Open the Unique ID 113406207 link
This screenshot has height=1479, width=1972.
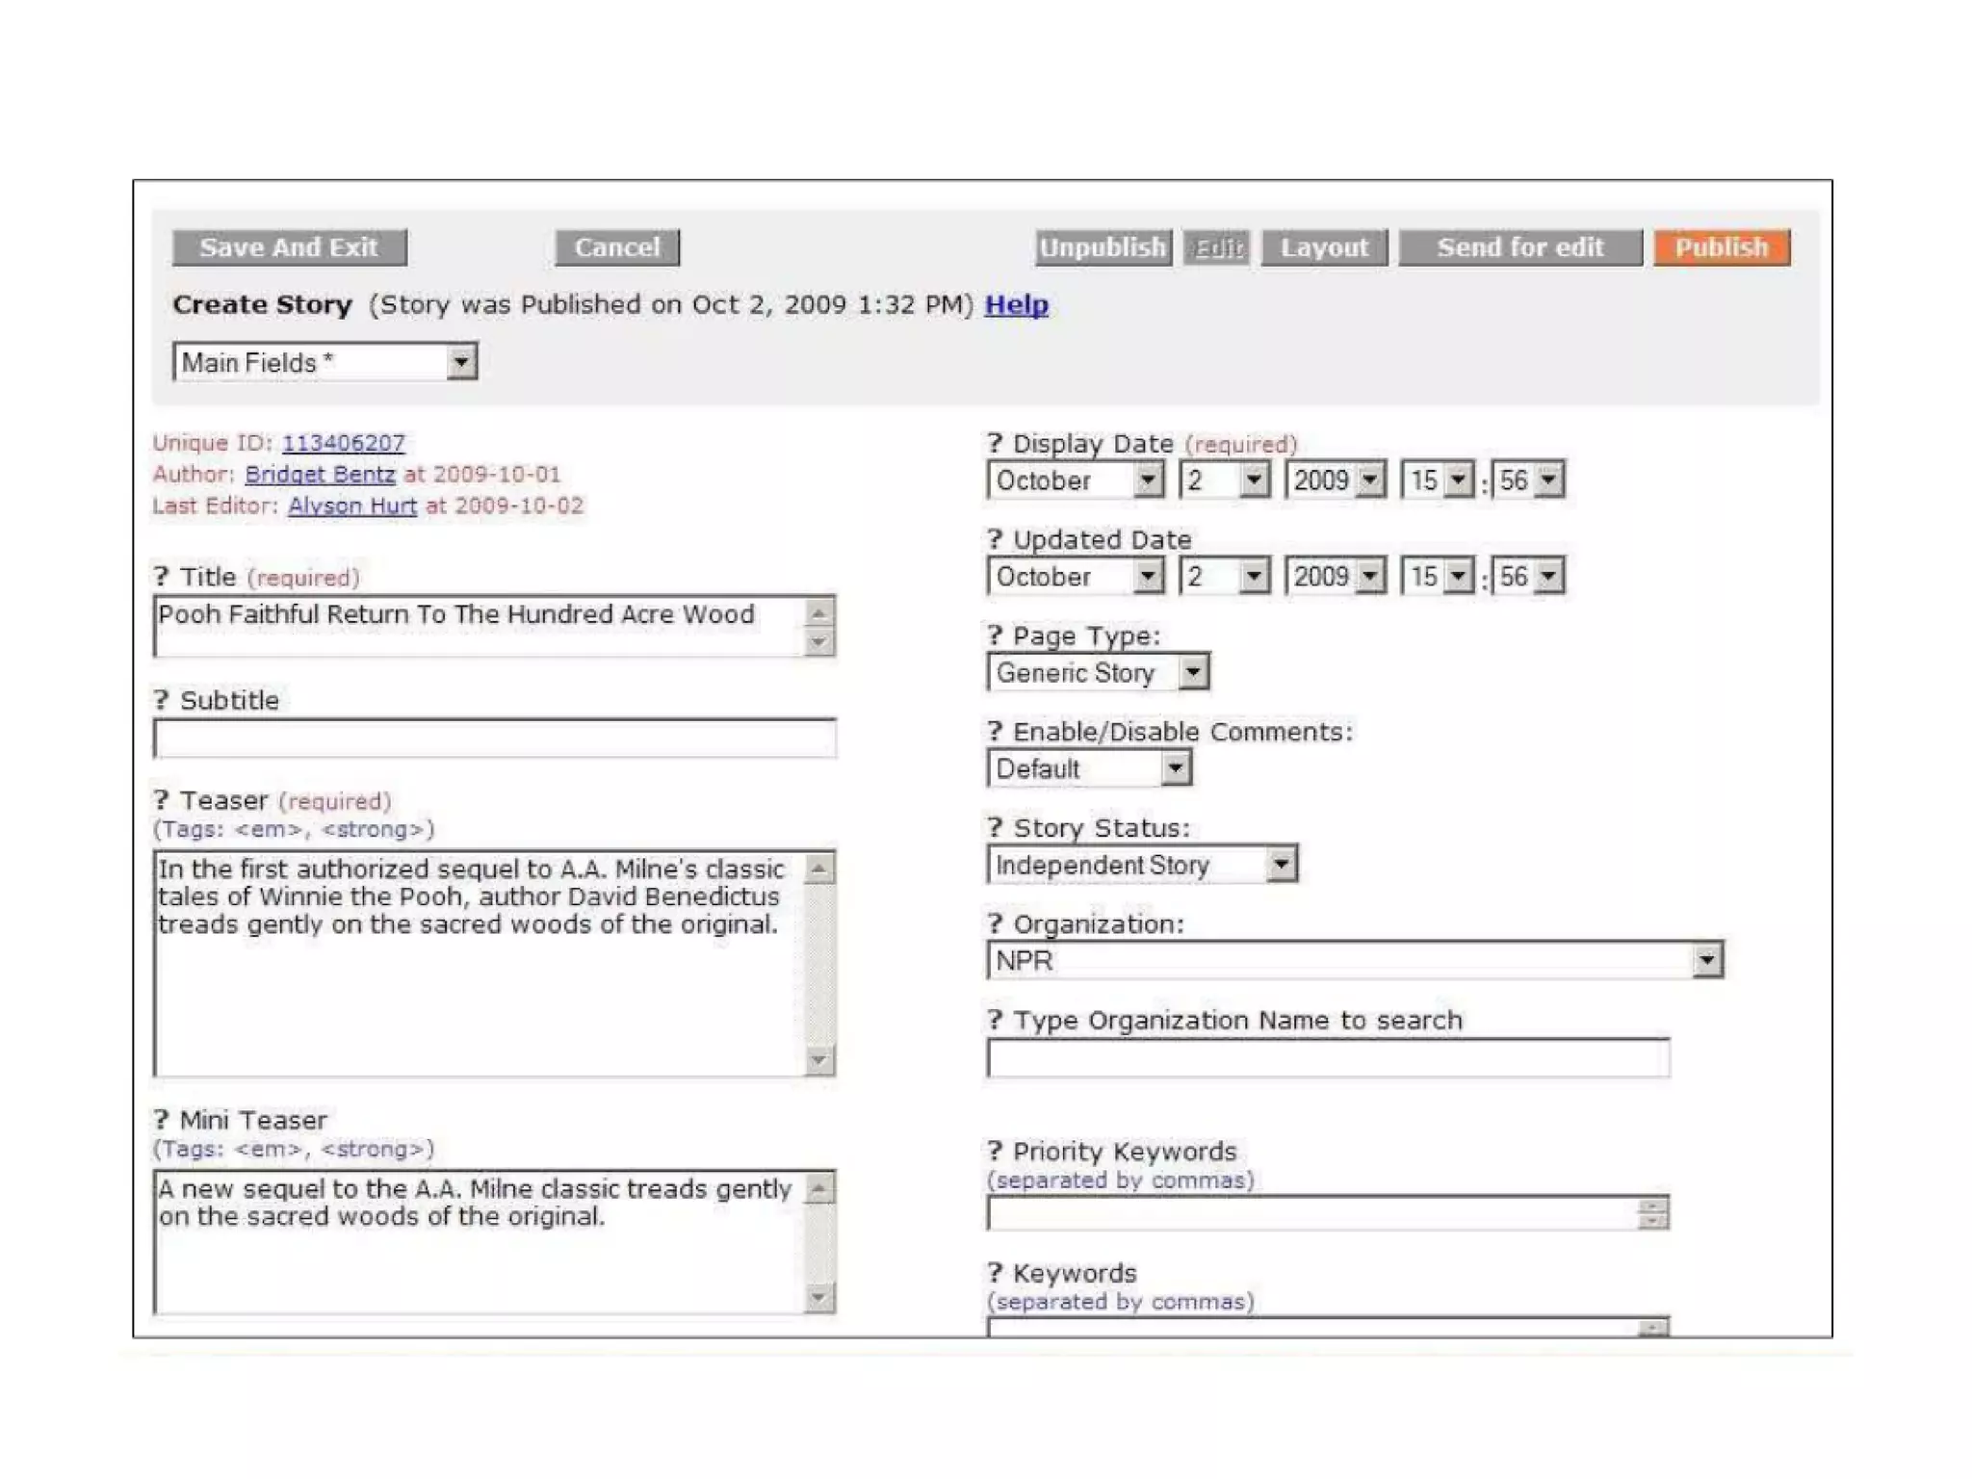click(x=343, y=443)
